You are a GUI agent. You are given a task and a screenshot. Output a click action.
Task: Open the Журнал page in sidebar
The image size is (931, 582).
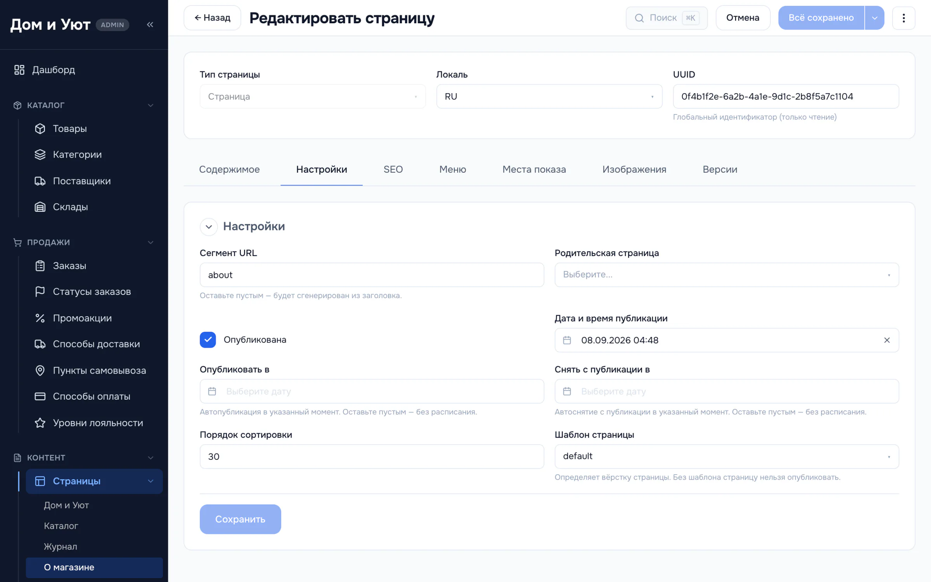(61, 546)
